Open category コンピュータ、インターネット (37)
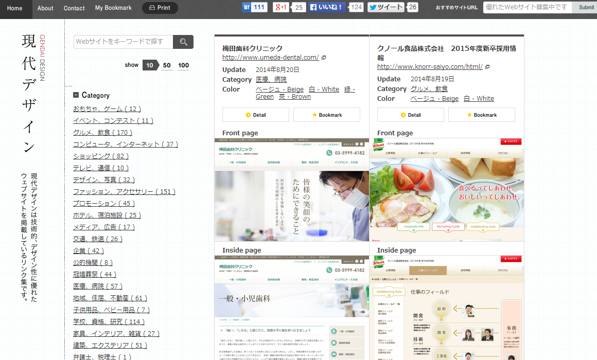This screenshot has height=360, width=597. 126,144
